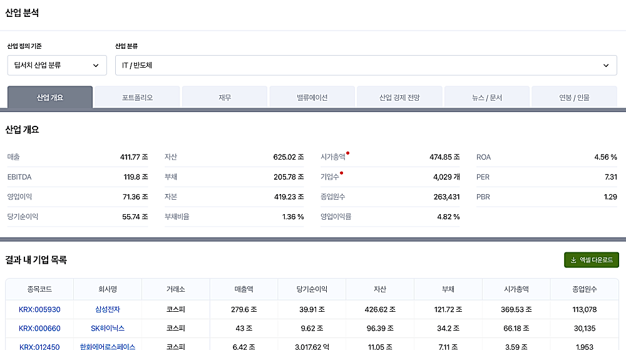The height and width of the screenshot is (350, 626).
Task: Click 삼성전자 시가총액 cell 369.53 조
Action: click(516, 309)
